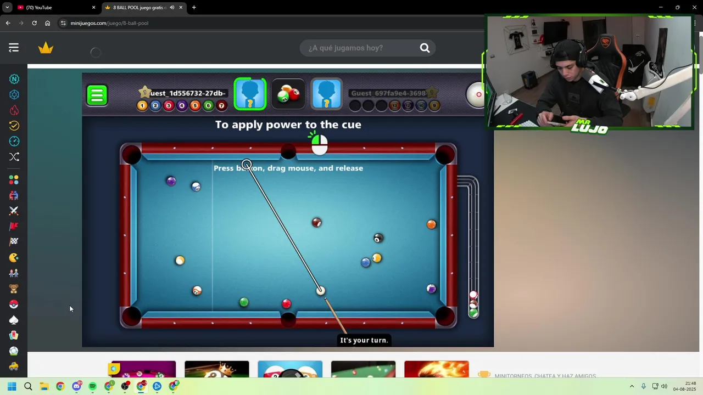The height and width of the screenshot is (395, 703).
Task: Open the checkered racing flag category
Action: click(x=14, y=241)
